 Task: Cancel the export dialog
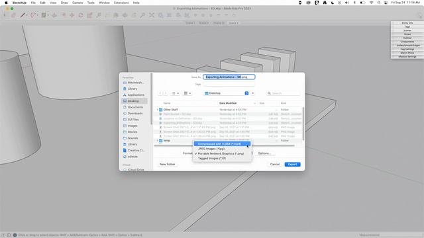[275, 165]
